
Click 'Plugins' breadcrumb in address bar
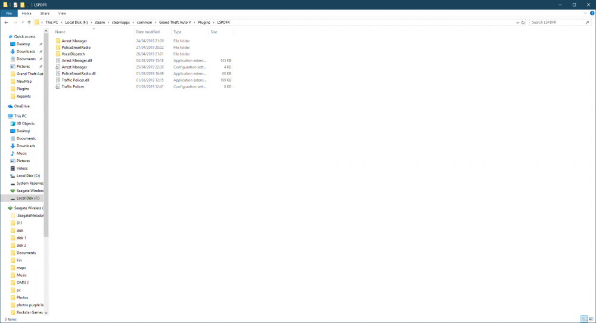(x=204, y=23)
